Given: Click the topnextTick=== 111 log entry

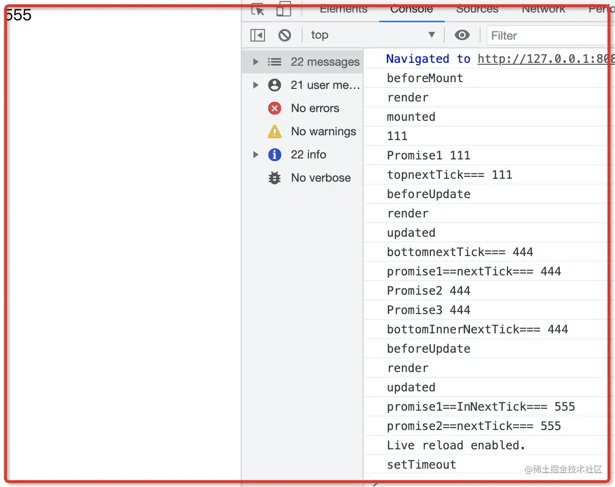Looking at the screenshot, I should coord(488,175).
